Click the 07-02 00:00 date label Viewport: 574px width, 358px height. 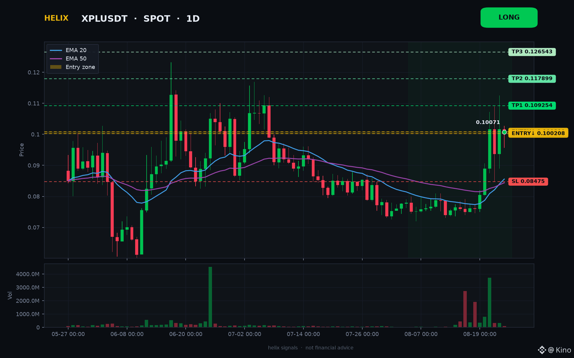click(245, 334)
